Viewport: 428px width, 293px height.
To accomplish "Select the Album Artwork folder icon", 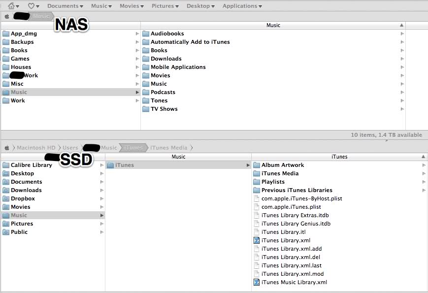I will (257, 165).
